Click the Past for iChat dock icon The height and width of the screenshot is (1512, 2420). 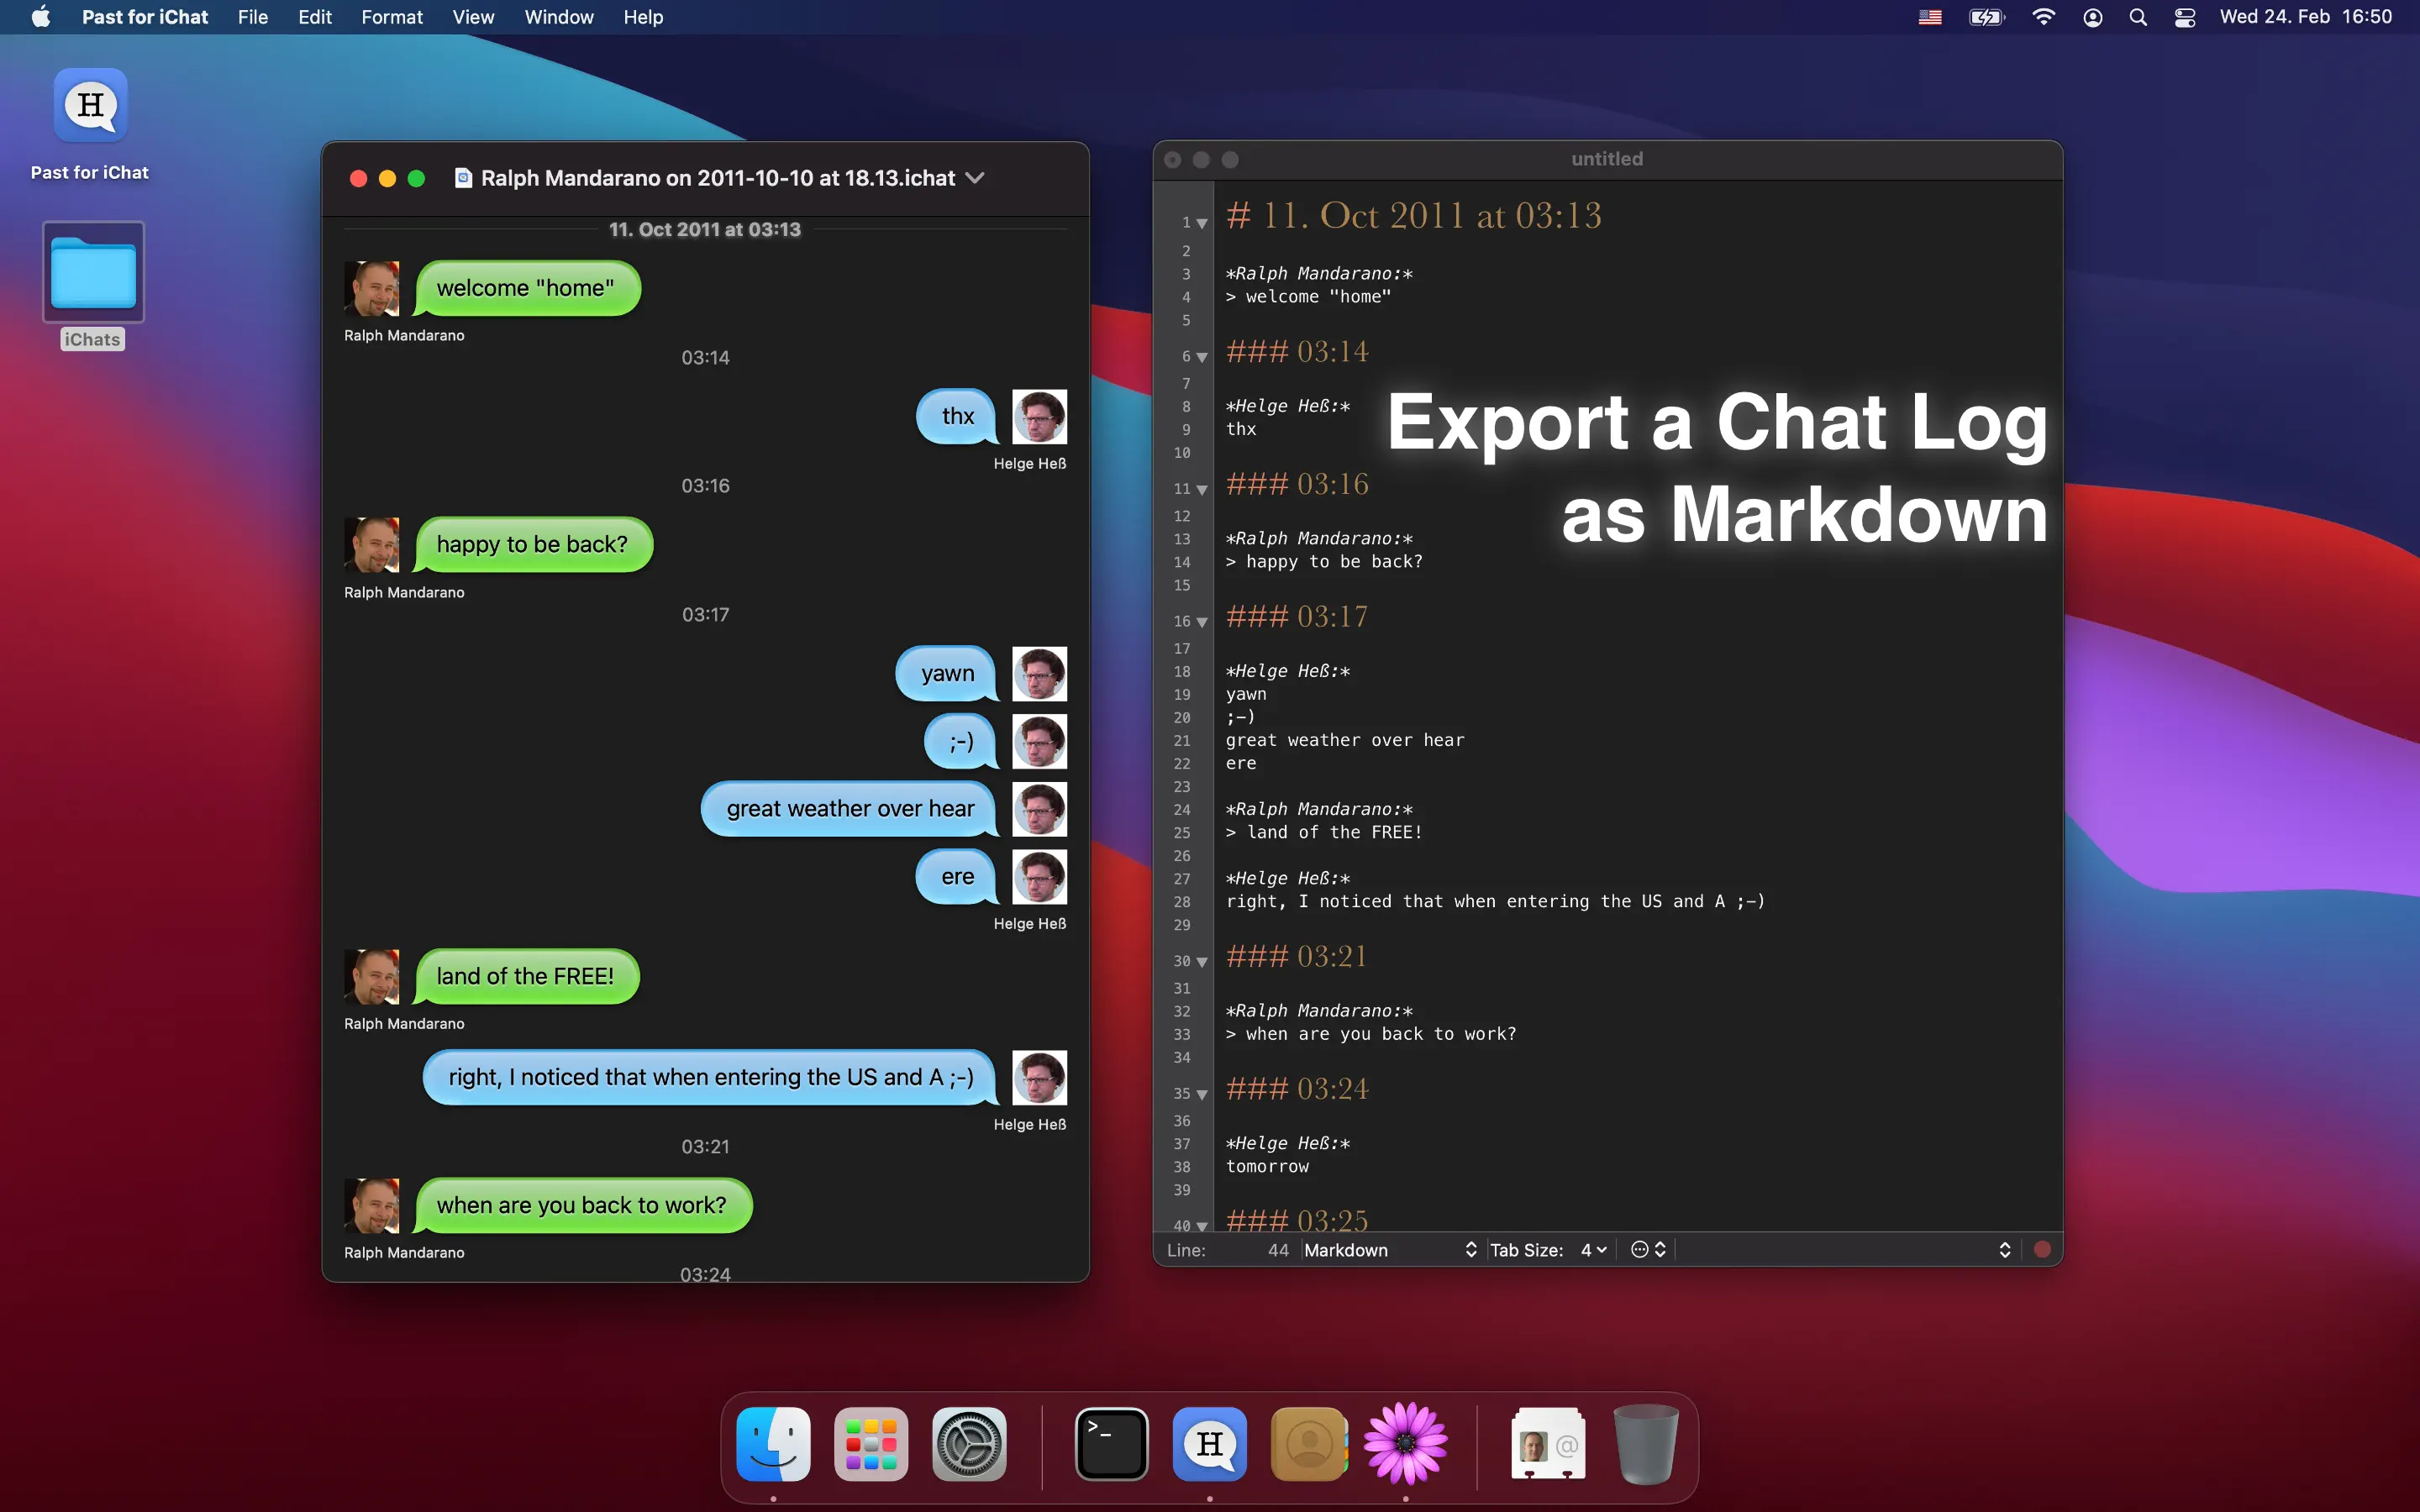coord(1209,1444)
